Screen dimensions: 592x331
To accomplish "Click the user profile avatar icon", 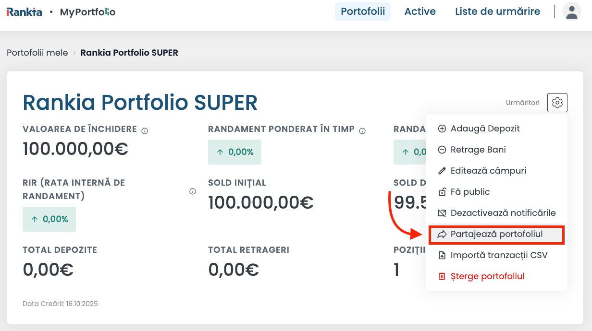I will tap(571, 12).
